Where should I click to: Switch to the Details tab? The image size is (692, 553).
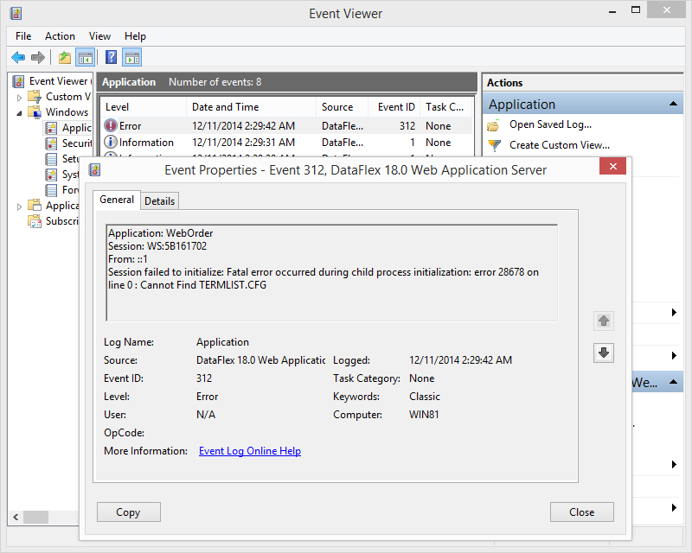(x=160, y=201)
